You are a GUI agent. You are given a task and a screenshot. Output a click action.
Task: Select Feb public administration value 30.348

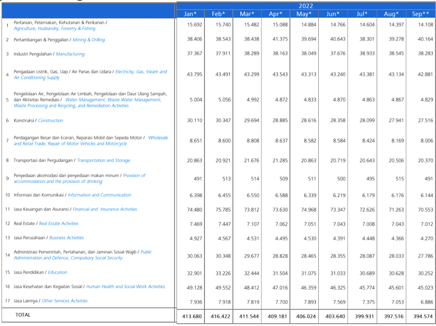pos(223,256)
